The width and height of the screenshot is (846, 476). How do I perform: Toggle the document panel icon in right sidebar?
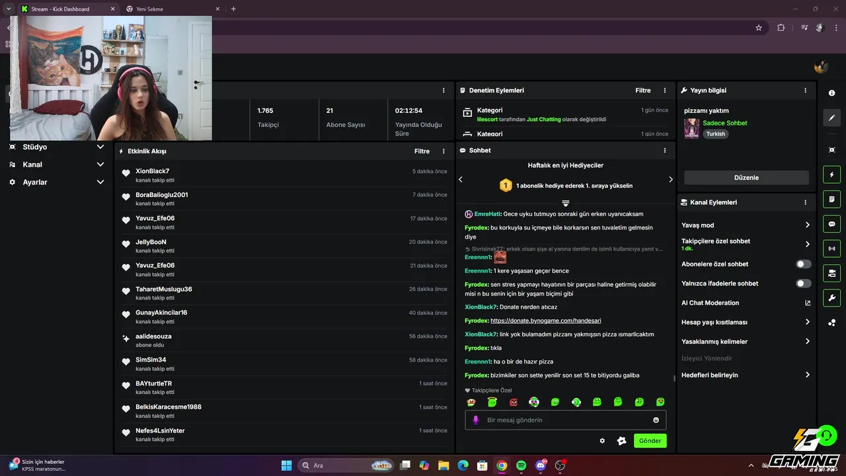tap(831, 199)
